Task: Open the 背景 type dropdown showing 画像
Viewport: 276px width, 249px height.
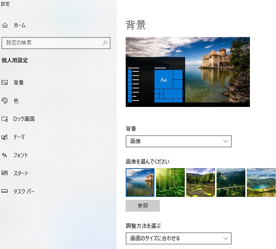Action: point(179,141)
